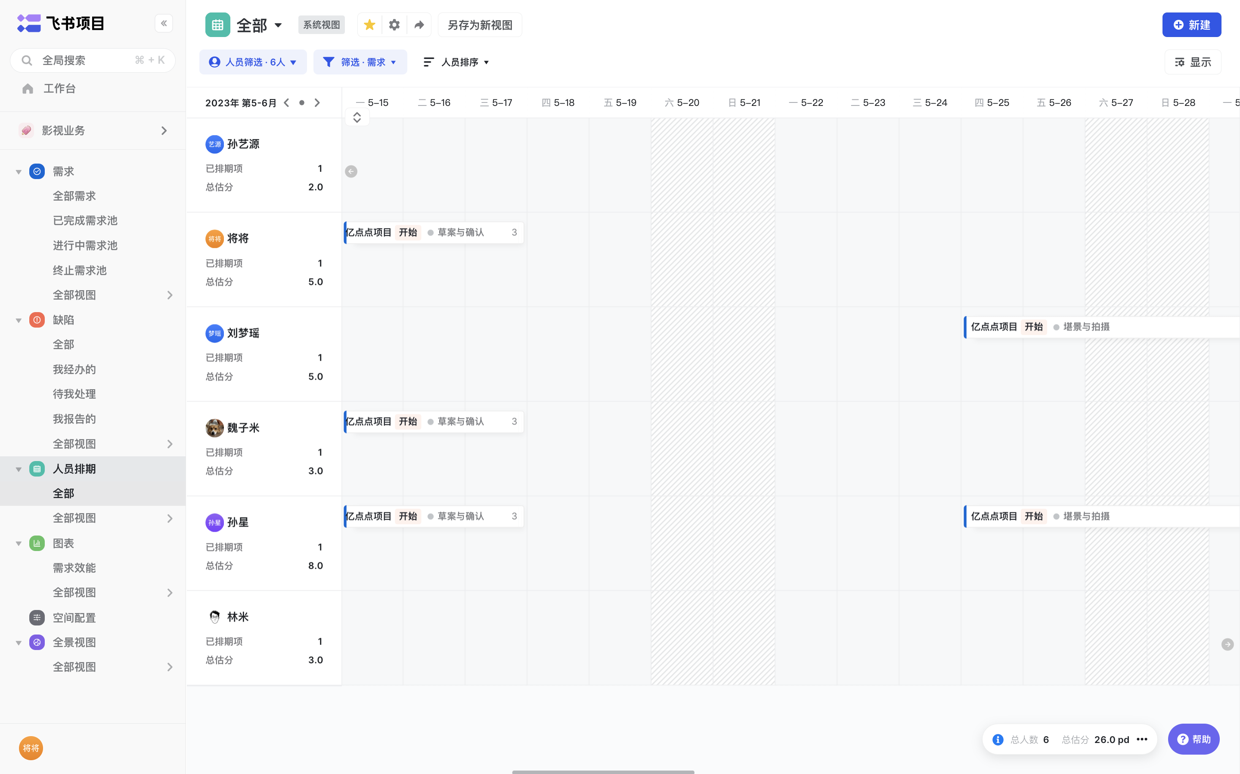This screenshot has height=774, width=1240.
Task: Click the info icon beside 总人数
Action: (x=997, y=739)
